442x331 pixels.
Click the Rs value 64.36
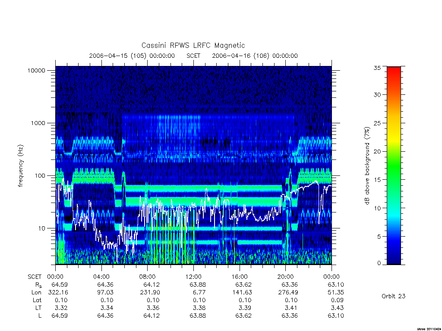click(x=105, y=284)
